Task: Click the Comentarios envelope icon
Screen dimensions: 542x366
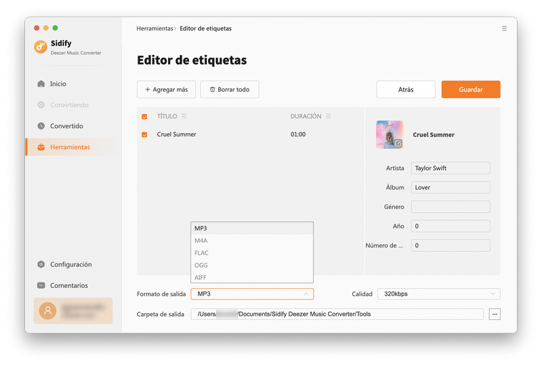Action: point(41,285)
